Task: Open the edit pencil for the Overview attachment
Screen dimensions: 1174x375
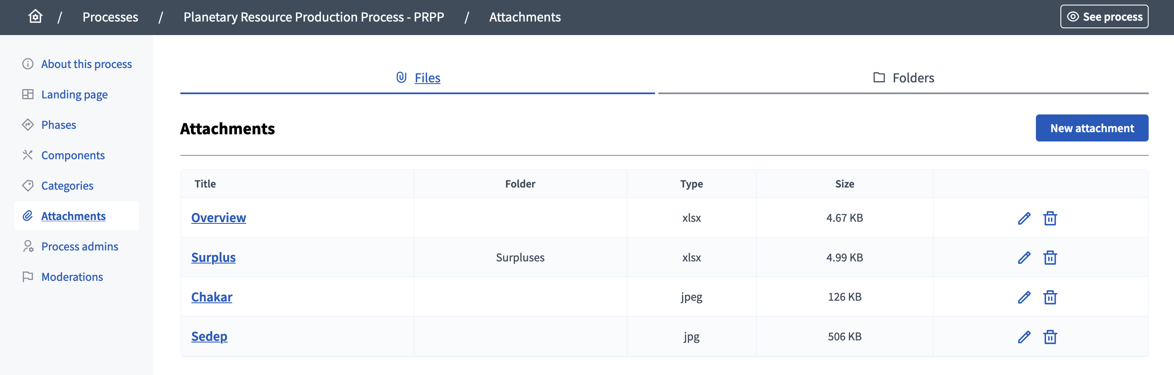Action: 1024,218
